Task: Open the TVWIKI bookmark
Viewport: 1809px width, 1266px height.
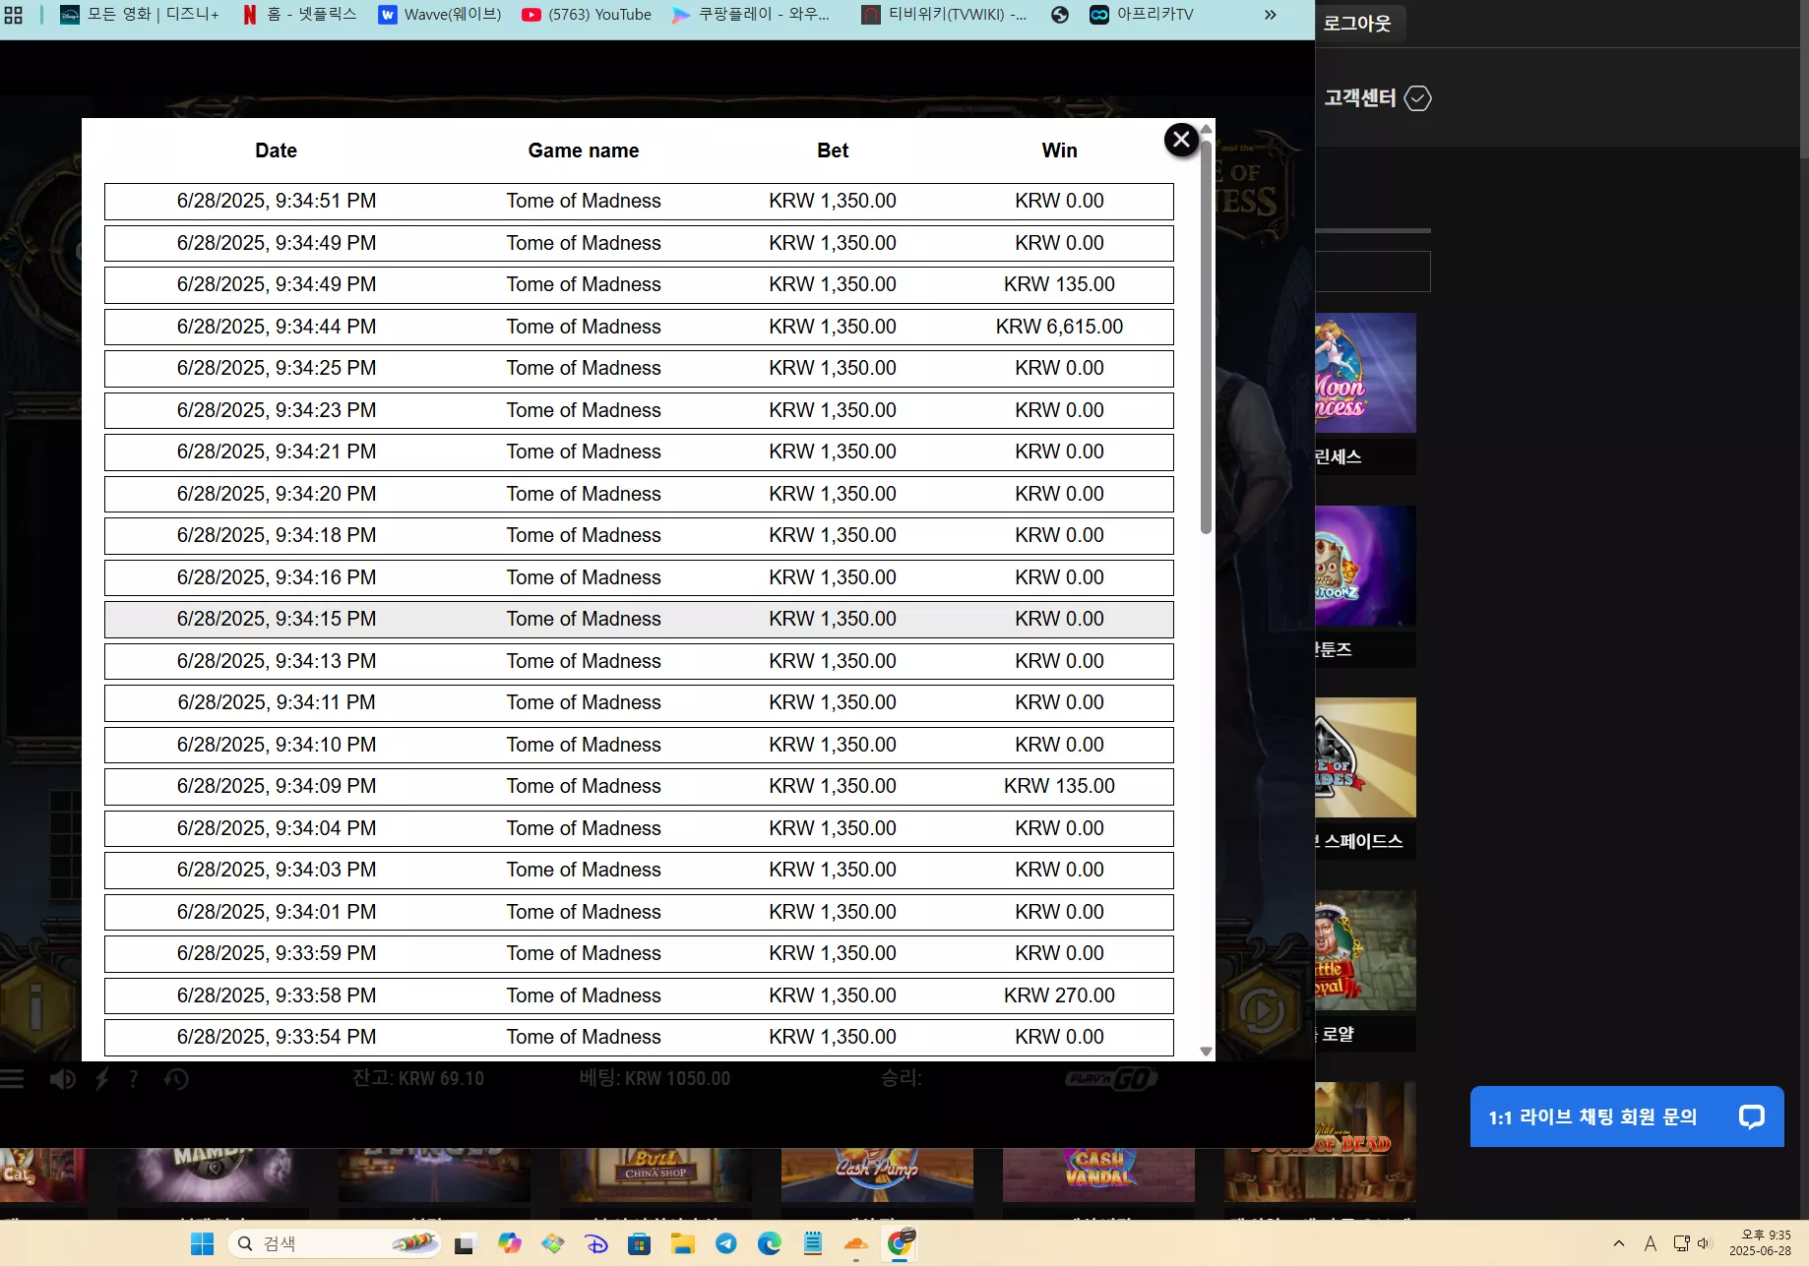Action: [x=945, y=15]
